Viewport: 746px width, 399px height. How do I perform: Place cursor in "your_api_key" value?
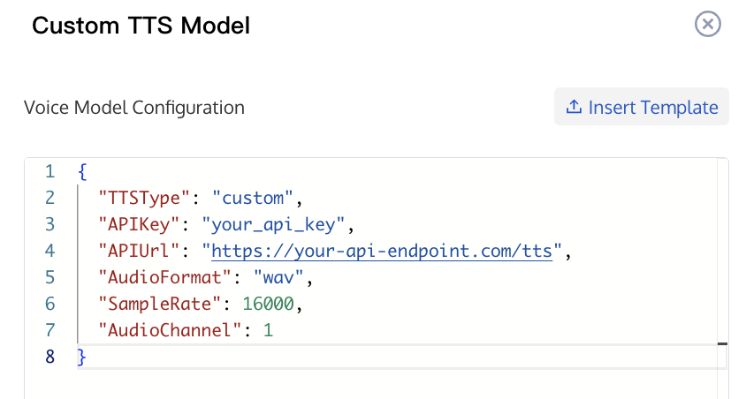(273, 224)
